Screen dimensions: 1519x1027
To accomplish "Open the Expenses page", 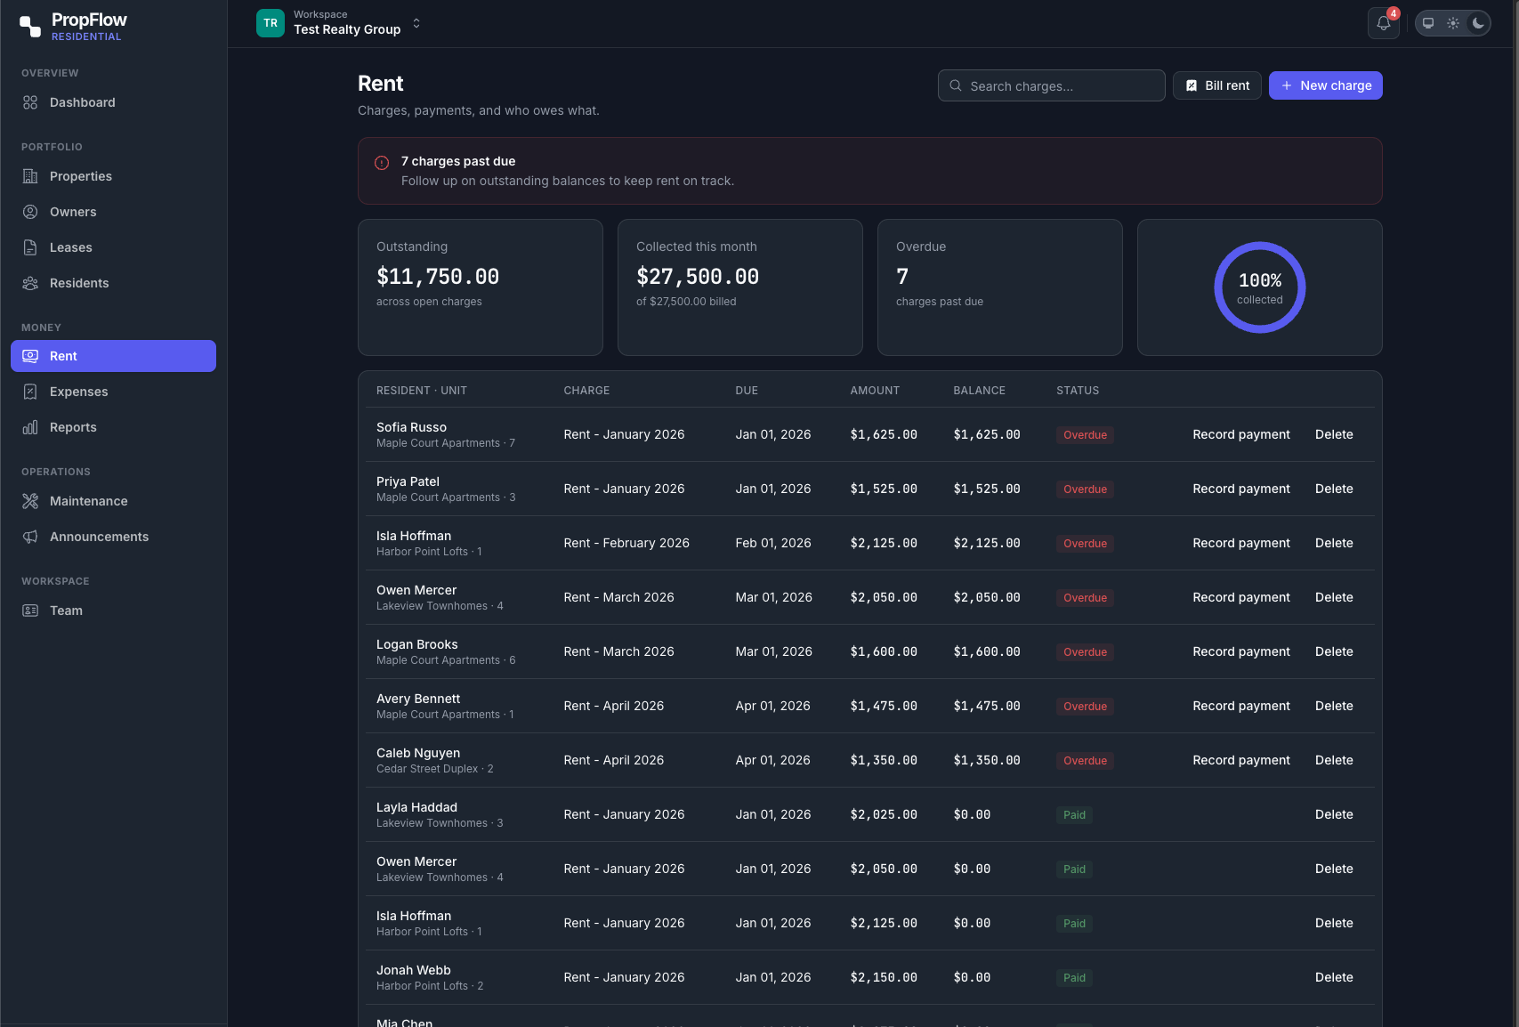I will pyautogui.click(x=113, y=392).
